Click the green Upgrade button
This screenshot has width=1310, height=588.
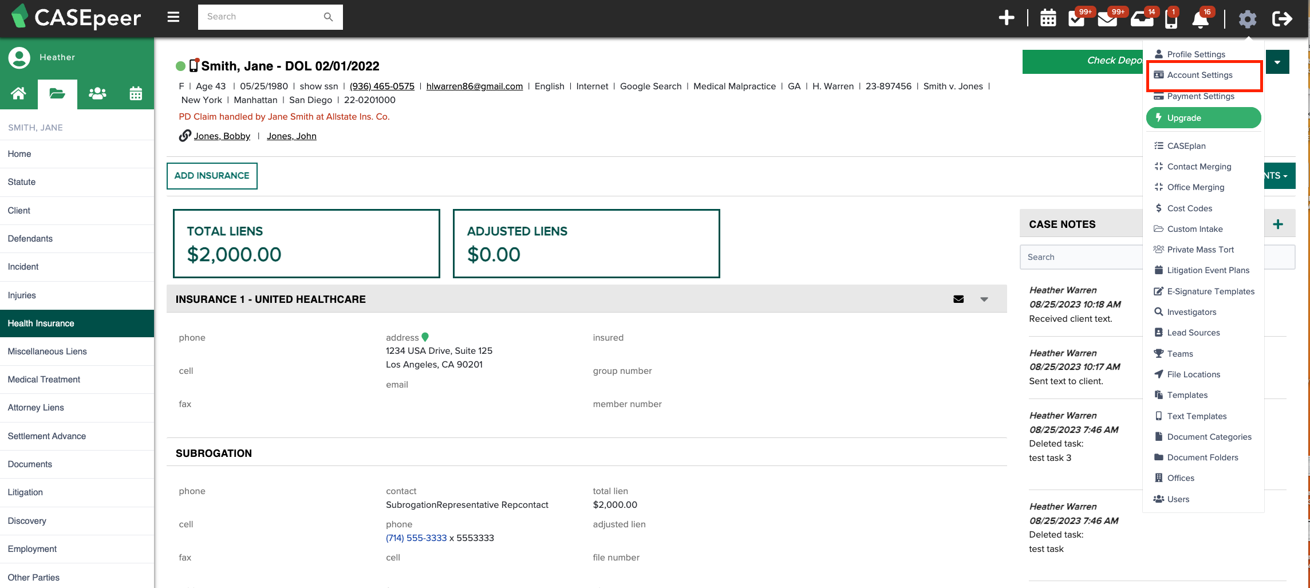click(x=1204, y=118)
